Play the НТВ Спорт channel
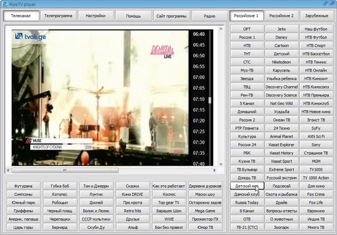 click(x=316, y=45)
